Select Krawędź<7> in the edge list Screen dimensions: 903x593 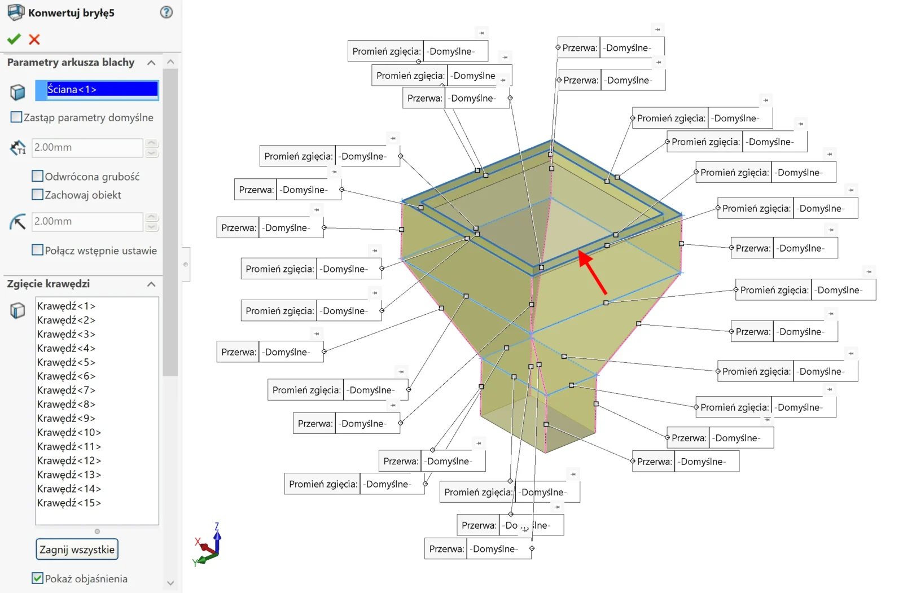[66, 390]
